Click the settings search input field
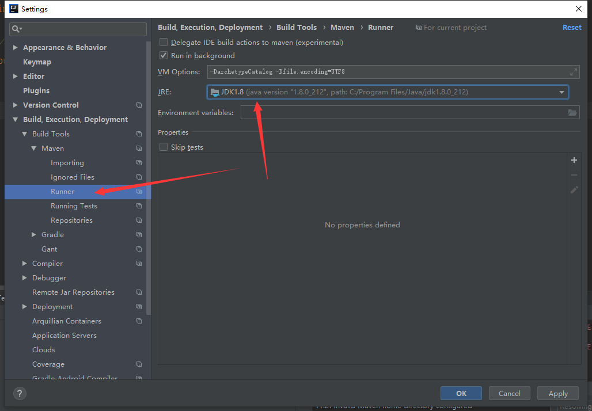Screen dimensions: 592x411 (x=78, y=29)
